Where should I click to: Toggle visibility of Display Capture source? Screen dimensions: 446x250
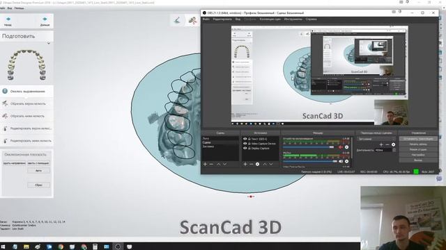[x=245, y=148]
